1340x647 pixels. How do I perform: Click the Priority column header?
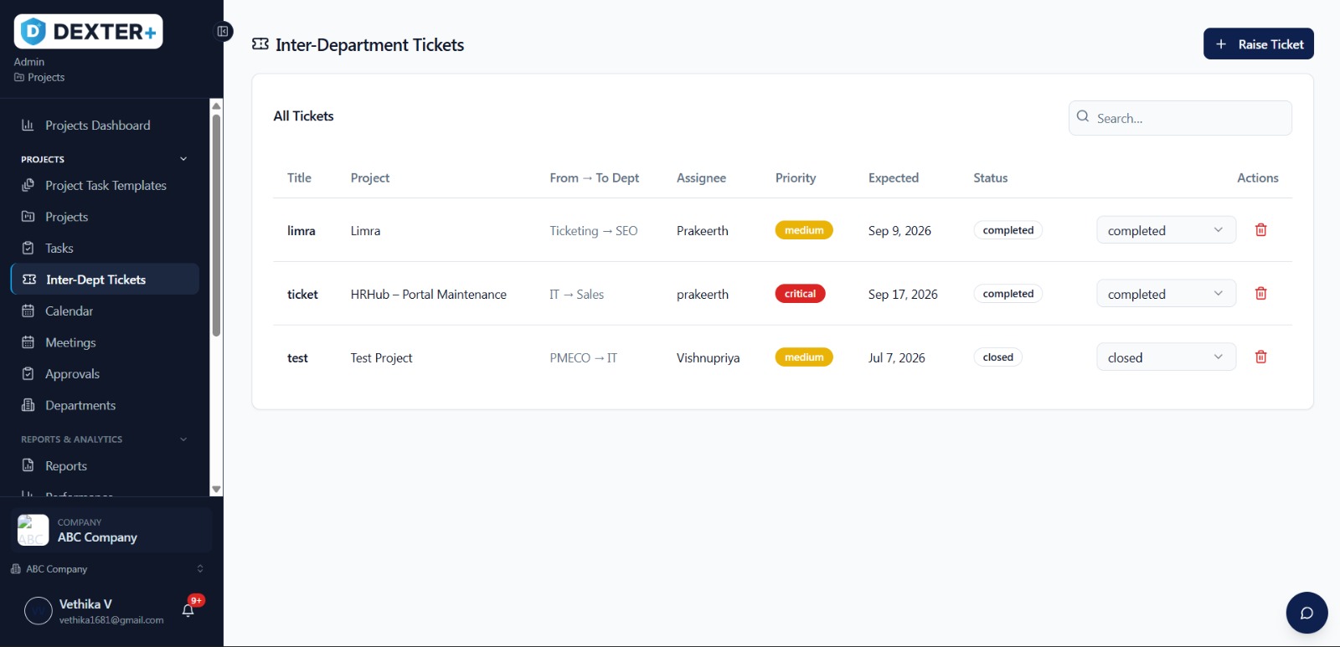coord(796,178)
